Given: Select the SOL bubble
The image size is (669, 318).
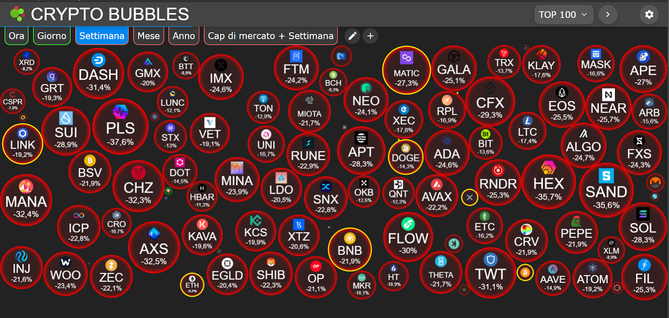Looking at the screenshot, I should pos(643,227).
